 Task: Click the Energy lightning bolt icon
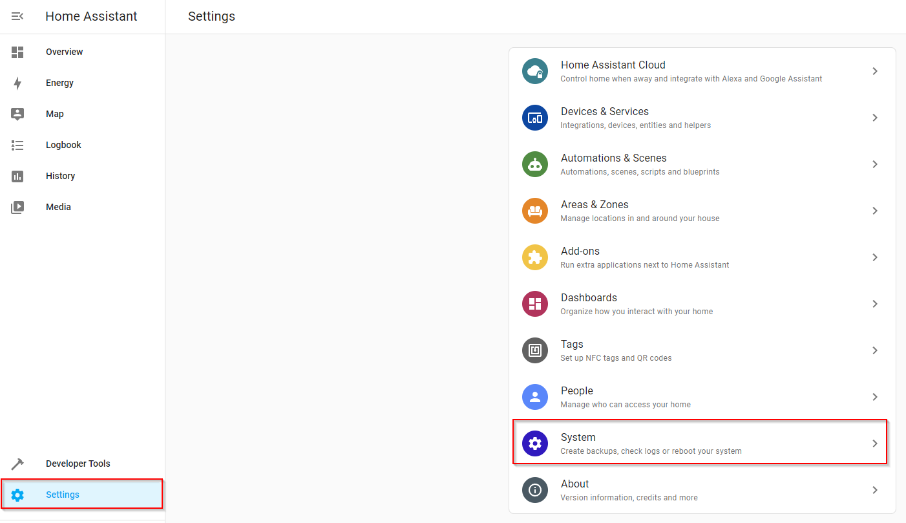tap(17, 83)
